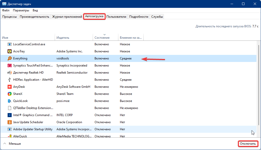Image resolution: width=261 pixels, height=150 pixels.
Task: Switch to the Подробности tab
Action: 139,17
